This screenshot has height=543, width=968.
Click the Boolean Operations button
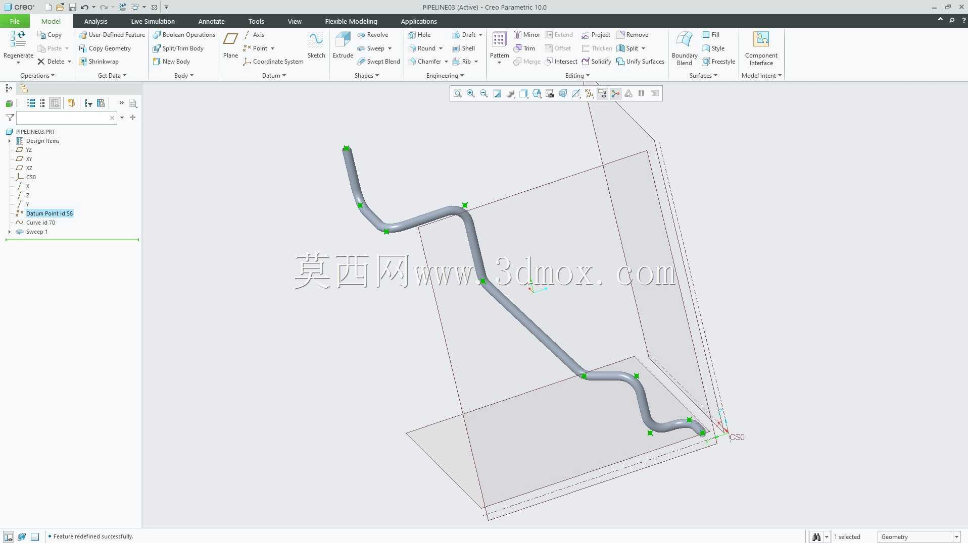[x=184, y=35]
